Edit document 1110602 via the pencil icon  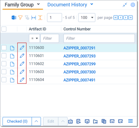pyautogui.click(x=22, y=64)
